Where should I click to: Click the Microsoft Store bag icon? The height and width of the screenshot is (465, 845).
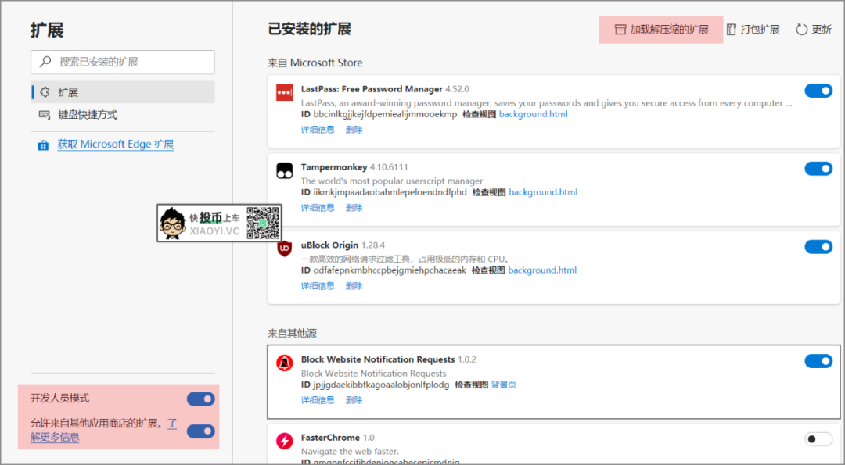(x=44, y=145)
